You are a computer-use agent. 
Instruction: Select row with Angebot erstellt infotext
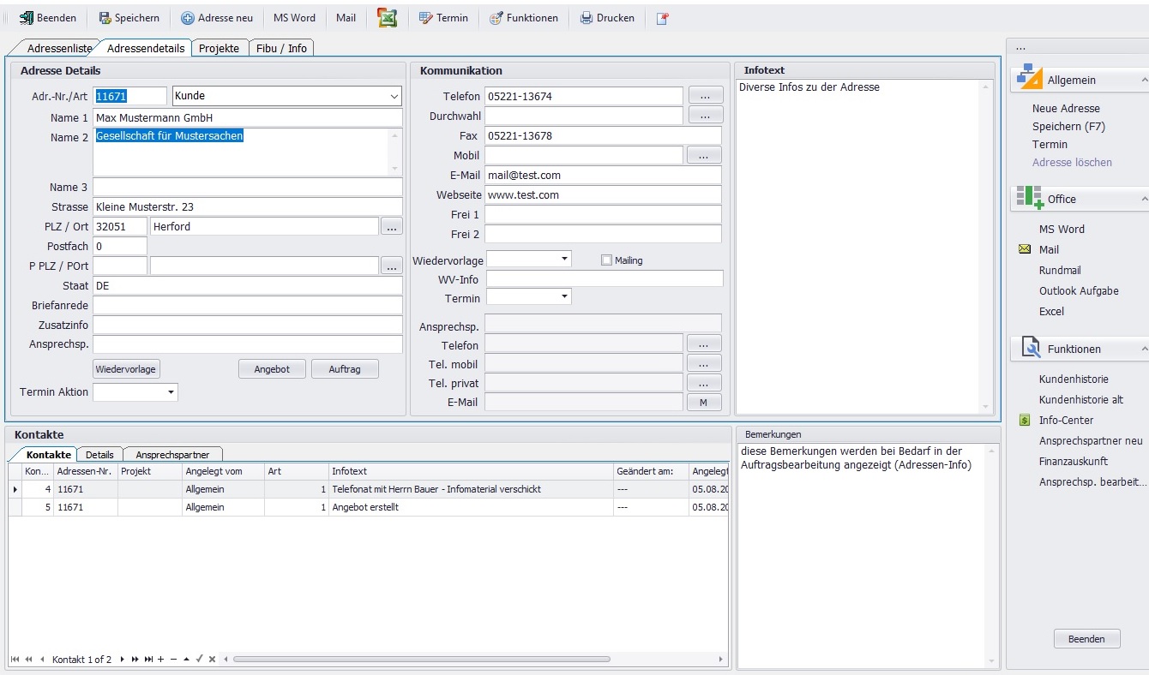pyautogui.click(x=369, y=507)
